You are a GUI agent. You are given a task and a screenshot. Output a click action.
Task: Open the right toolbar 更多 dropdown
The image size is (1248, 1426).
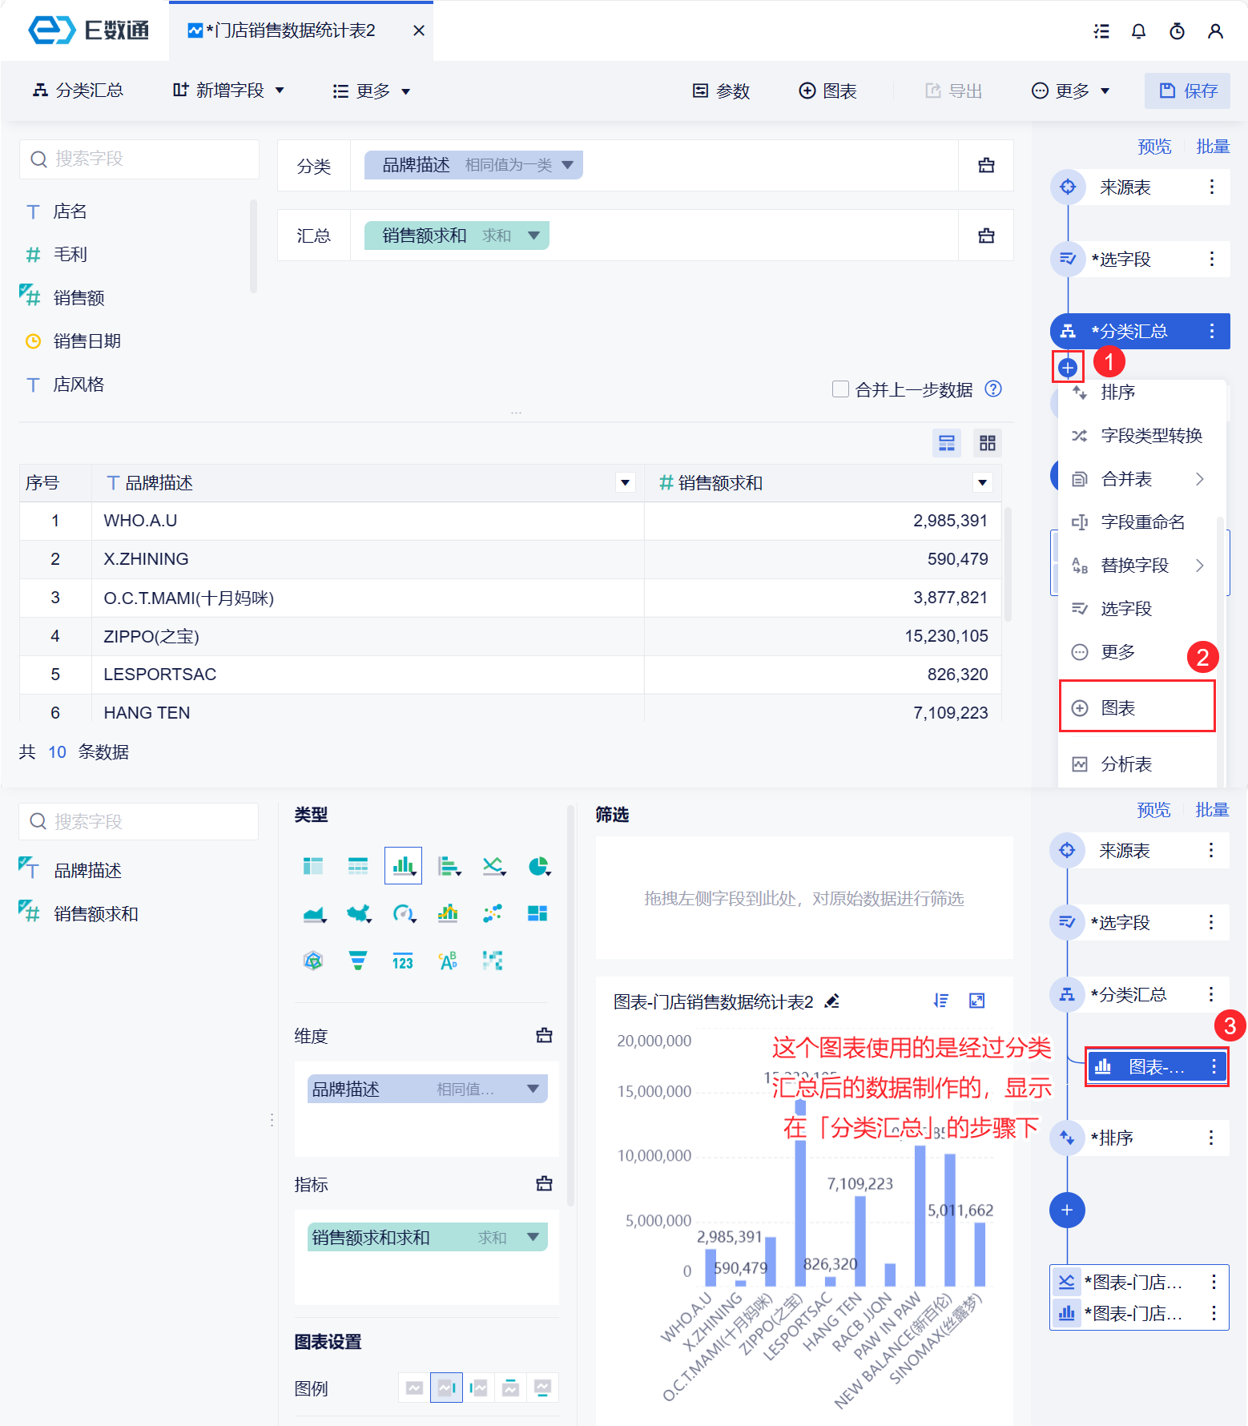(x=1070, y=91)
